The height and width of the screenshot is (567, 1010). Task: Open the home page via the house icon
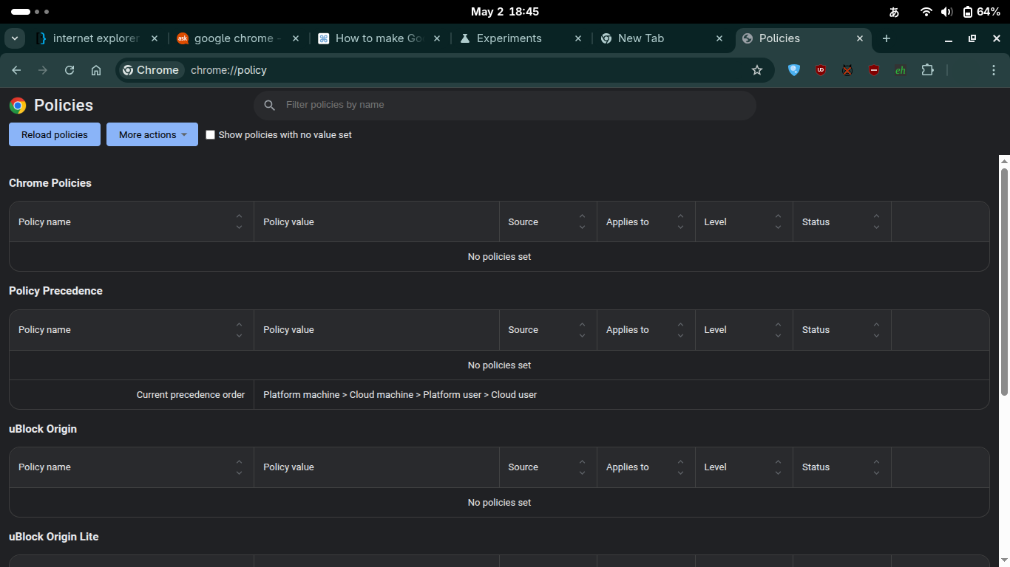(x=96, y=70)
